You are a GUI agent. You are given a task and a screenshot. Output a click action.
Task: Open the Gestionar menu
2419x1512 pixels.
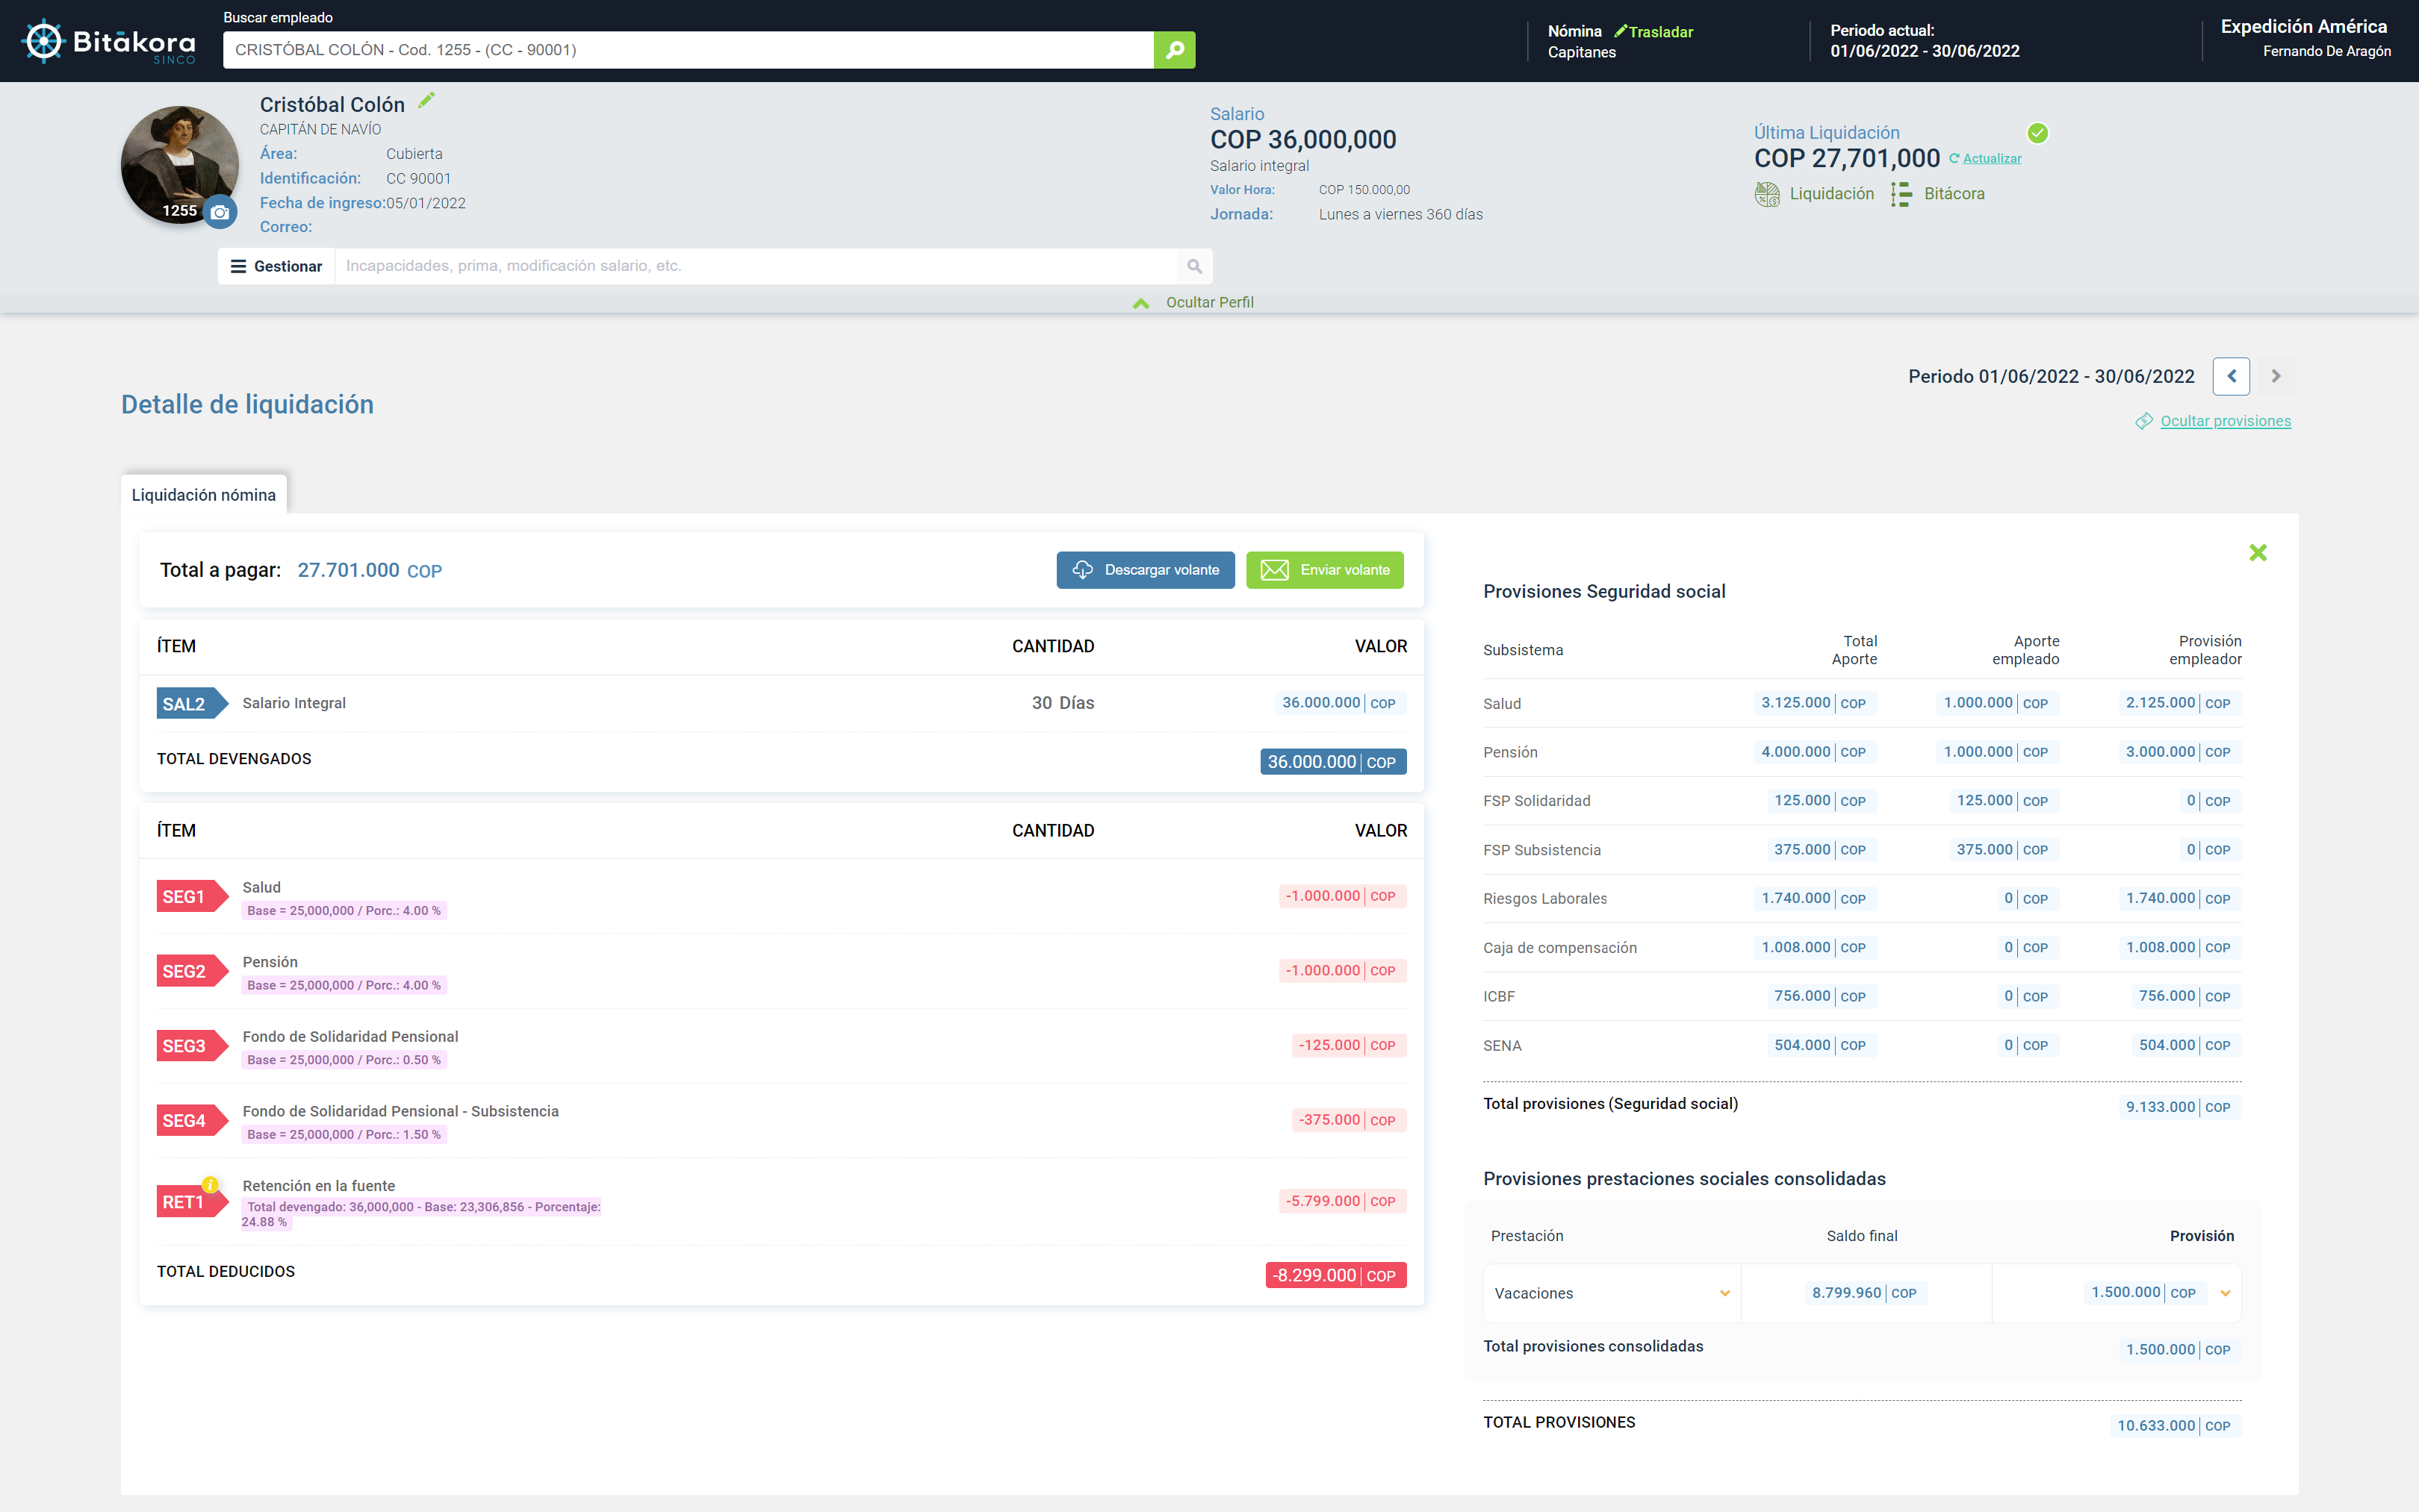[276, 266]
